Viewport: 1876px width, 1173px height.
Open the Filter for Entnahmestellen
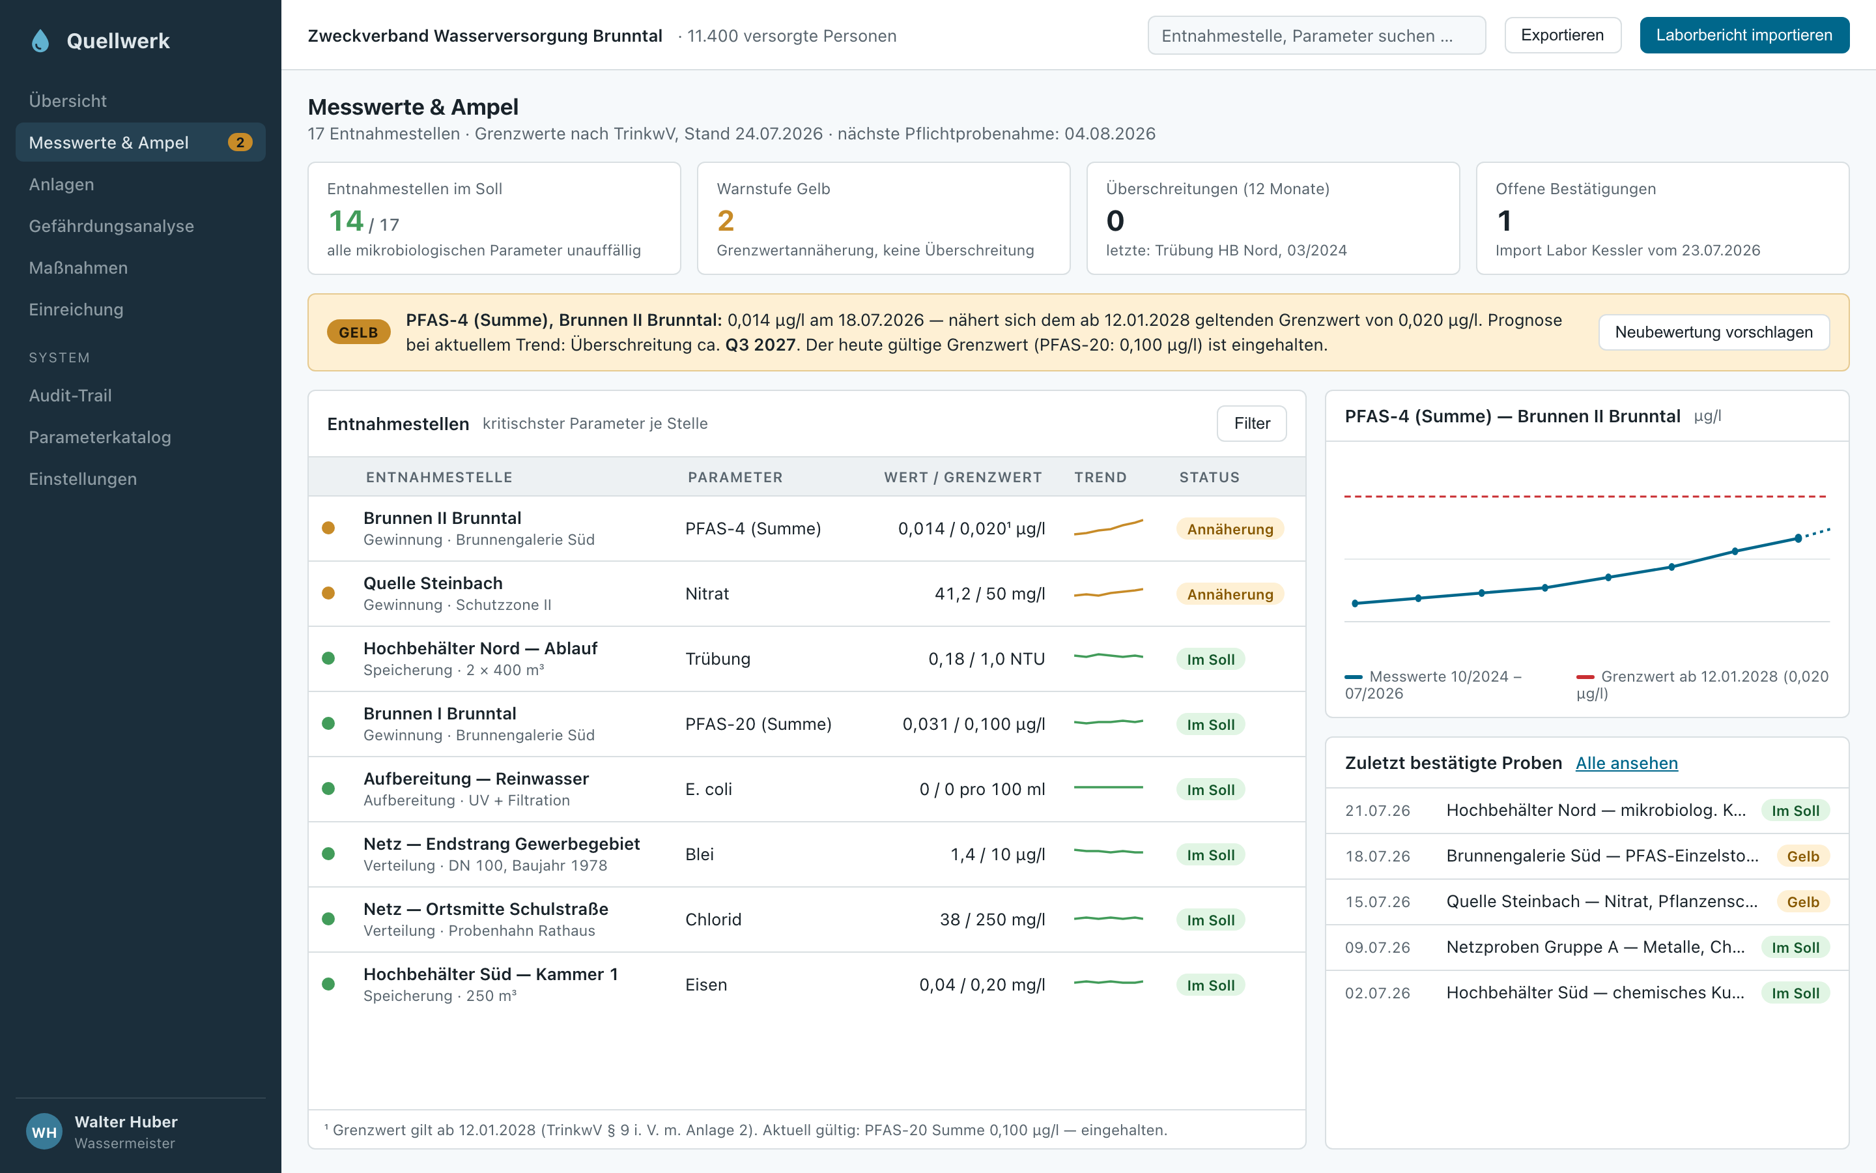[1251, 424]
